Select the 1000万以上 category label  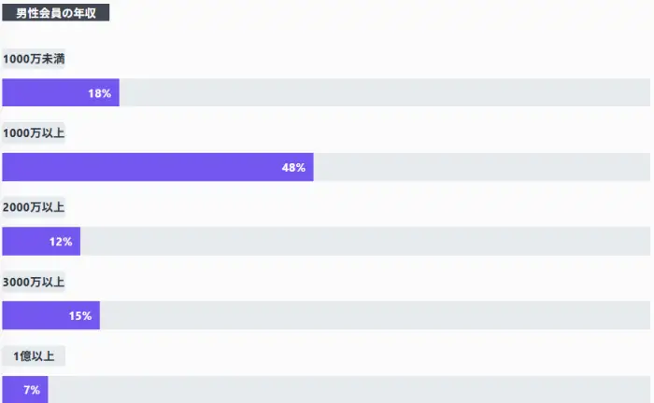tap(34, 133)
